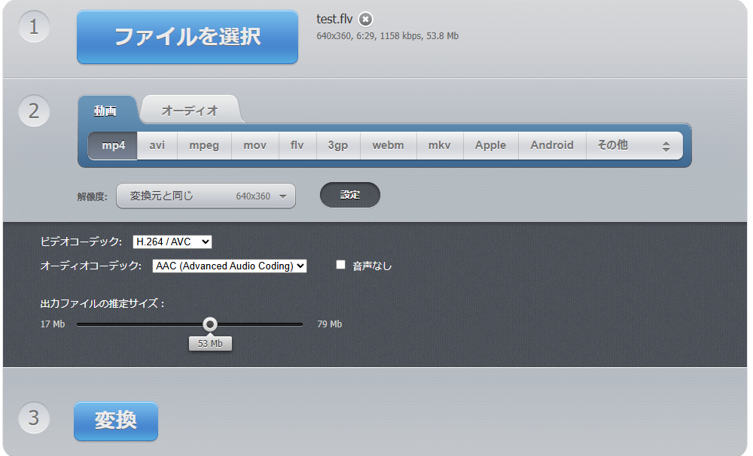Viewport: 753px width, 456px height.
Task: Select the 3gp output format
Action: (x=337, y=145)
